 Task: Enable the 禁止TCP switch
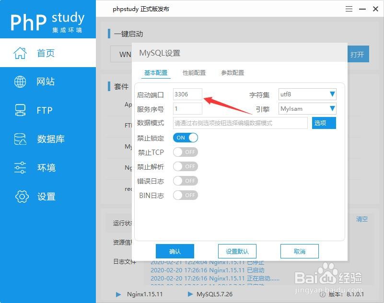pos(186,152)
